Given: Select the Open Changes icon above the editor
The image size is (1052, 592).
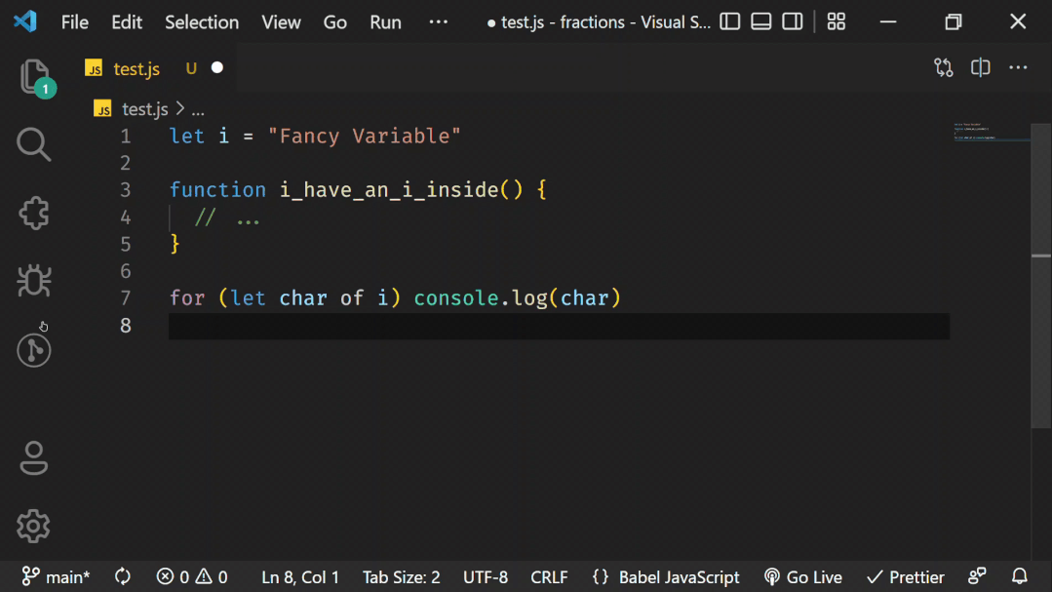Looking at the screenshot, I should 943,67.
